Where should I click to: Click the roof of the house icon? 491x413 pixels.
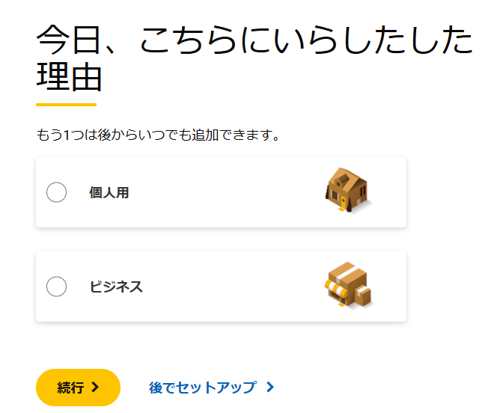(x=344, y=178)
